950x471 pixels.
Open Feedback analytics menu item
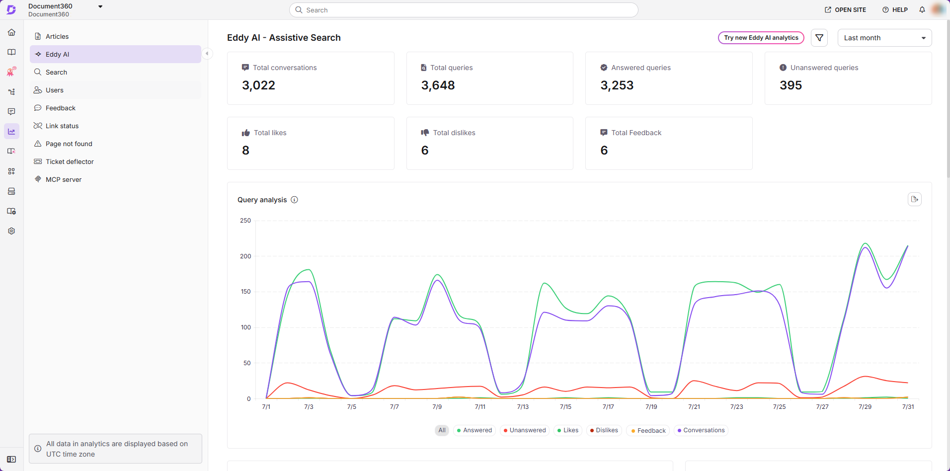tap(115, 108)
